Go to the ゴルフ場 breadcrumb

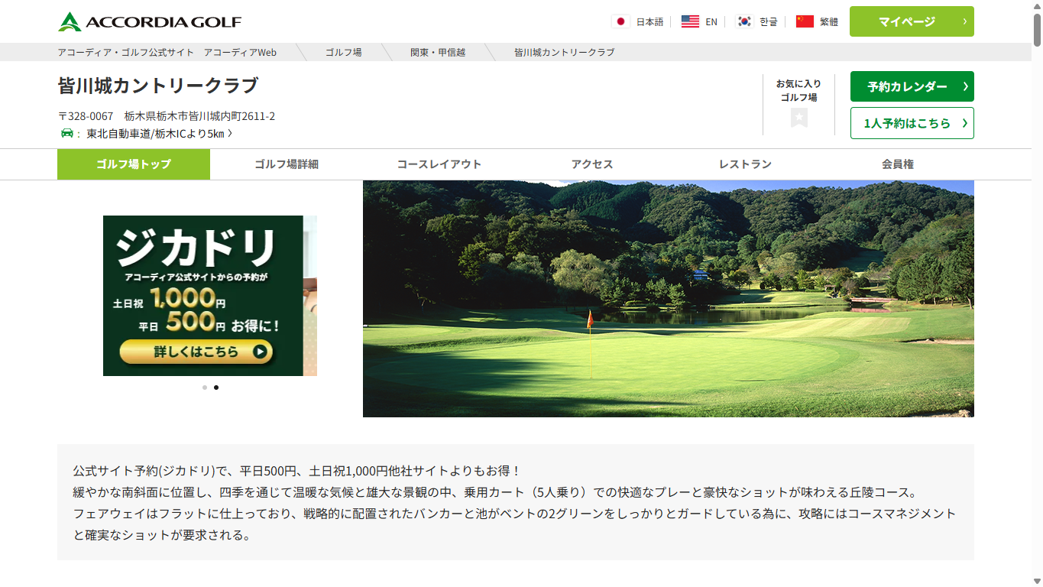[x=344, y=52]
